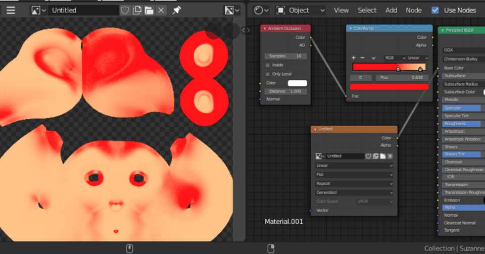Open the Generated source dropdown
Viewport: 485px width, 254px height.
coord(354,192)
